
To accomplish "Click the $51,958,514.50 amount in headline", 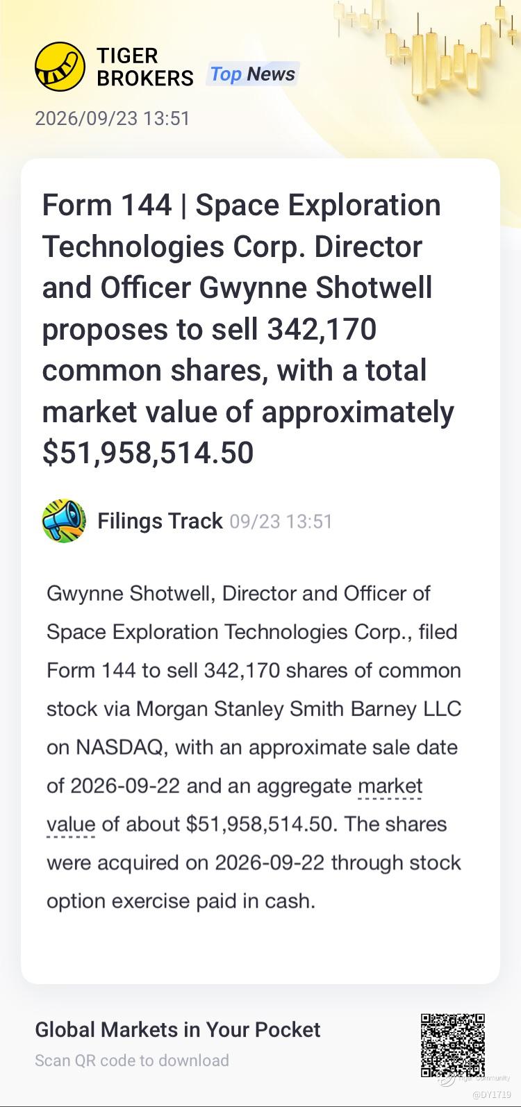I will (148, 453).
